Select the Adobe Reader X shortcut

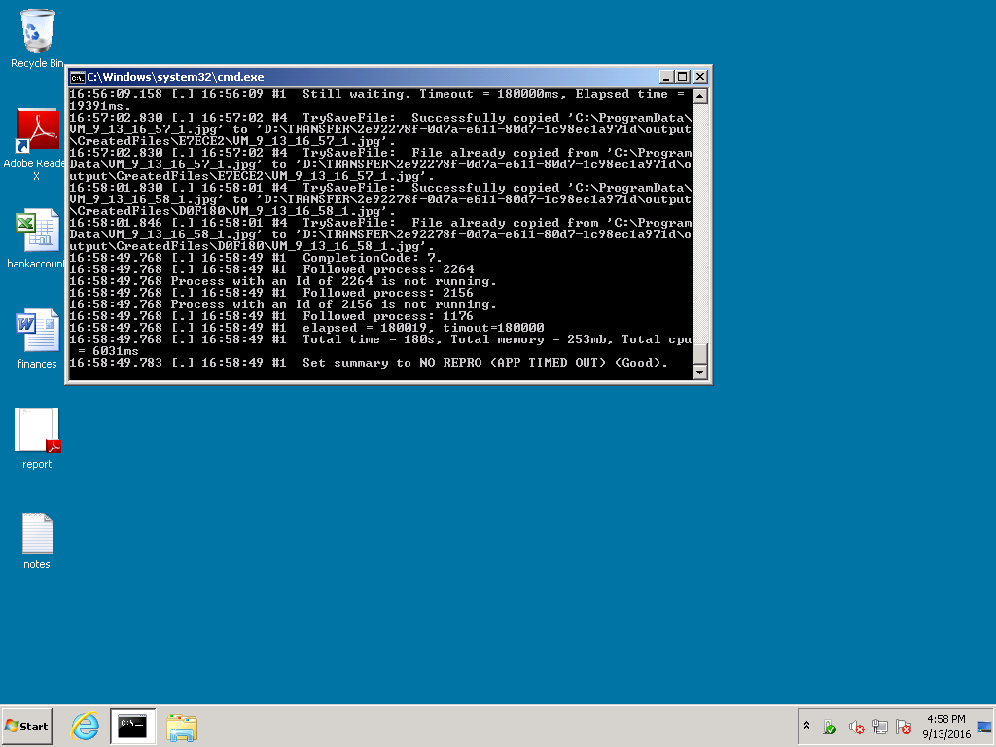click(x=37, y=131)
